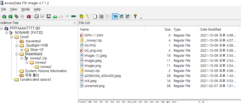241x103 pixels.
Task: Open the Help menu
Action: click(37, 9)
